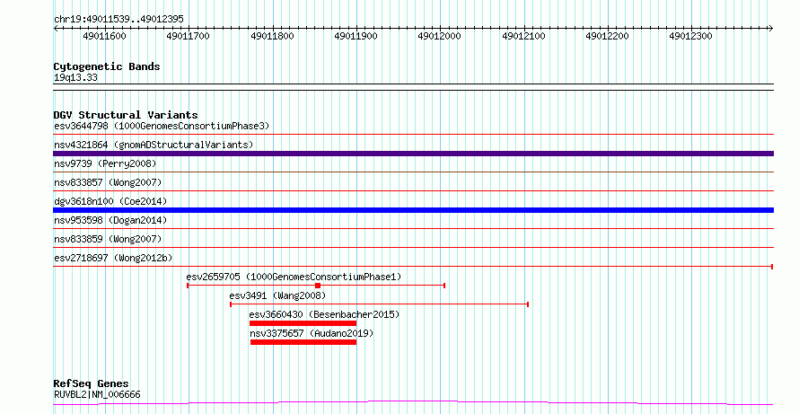Viewport: 799px width, 414px height.
Task: Open variant nsv833857 (Wong2007)
Action: click(108, 182)
